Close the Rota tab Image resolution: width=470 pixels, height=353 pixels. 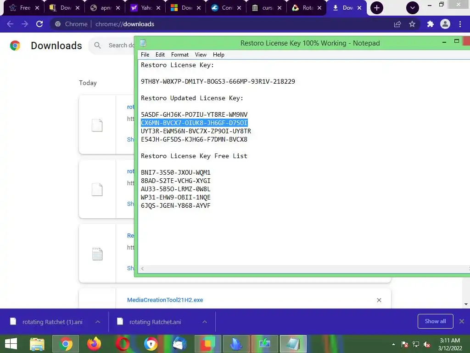pyautogui.click(x=319, y=8)
